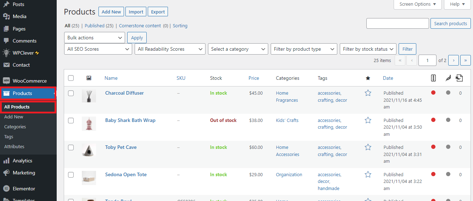Check the Toby Pet Cave row checkbox

pyautogui.click(x=71, y=147)
